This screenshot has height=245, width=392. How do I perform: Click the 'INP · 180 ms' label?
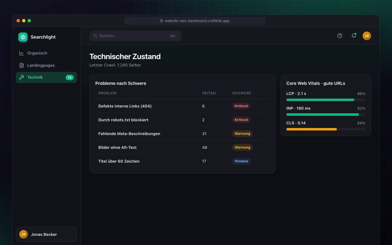[298, 108]
